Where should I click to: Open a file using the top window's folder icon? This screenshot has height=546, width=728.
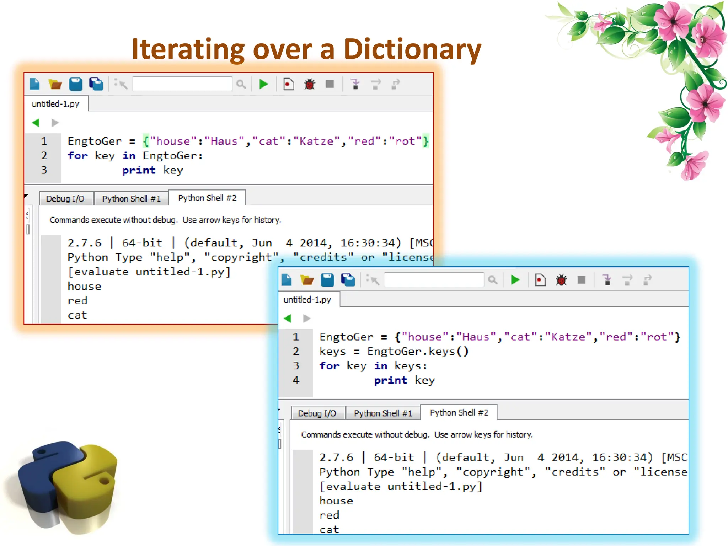pyautogui.click(x=55, y=84)
